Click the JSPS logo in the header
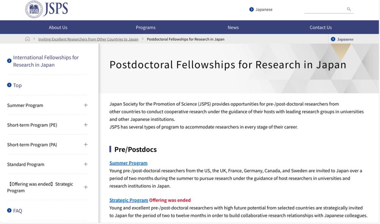The width and height of the screenshot is (380, 224). 46,9
